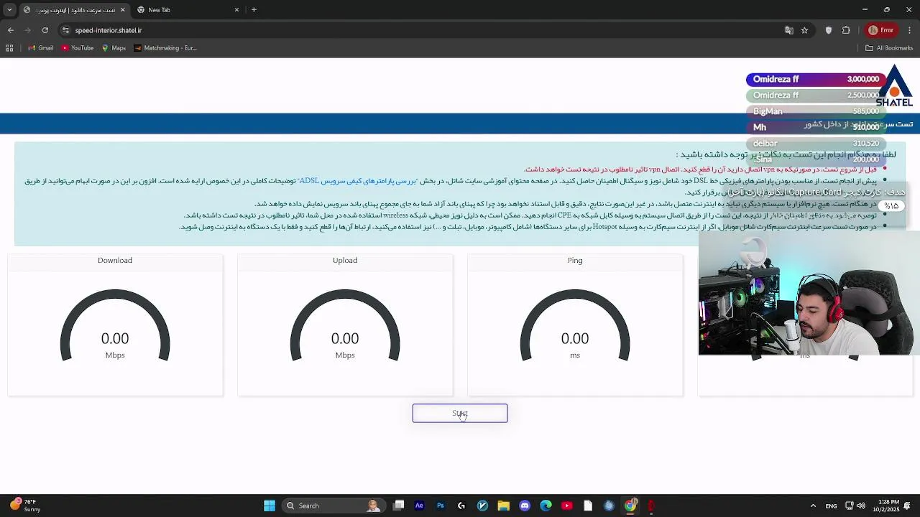The image size is (920, 517).
Task: Click the browser forward arrow
Action: tap(28, 30)
